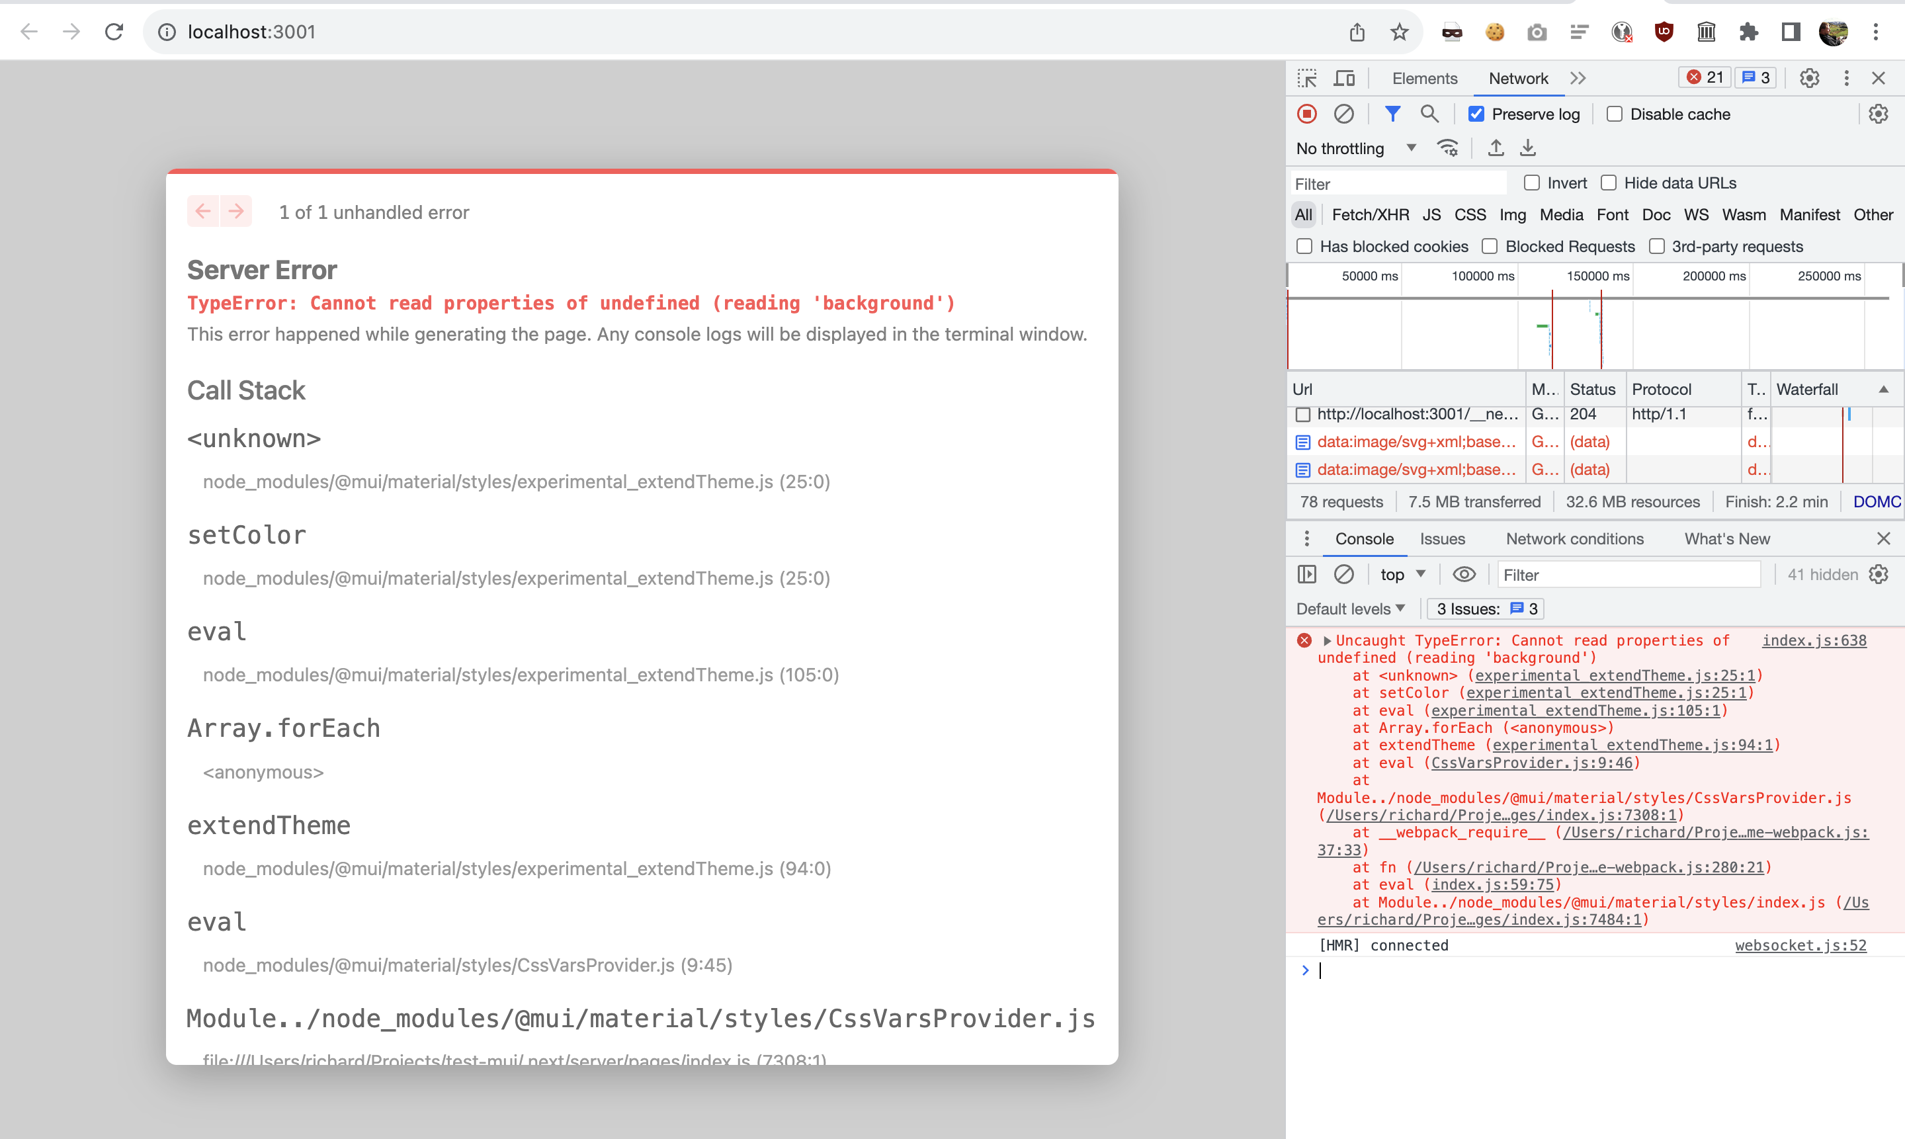
Task: Click the inspect element selector icon
Action: pos(1306,78)
